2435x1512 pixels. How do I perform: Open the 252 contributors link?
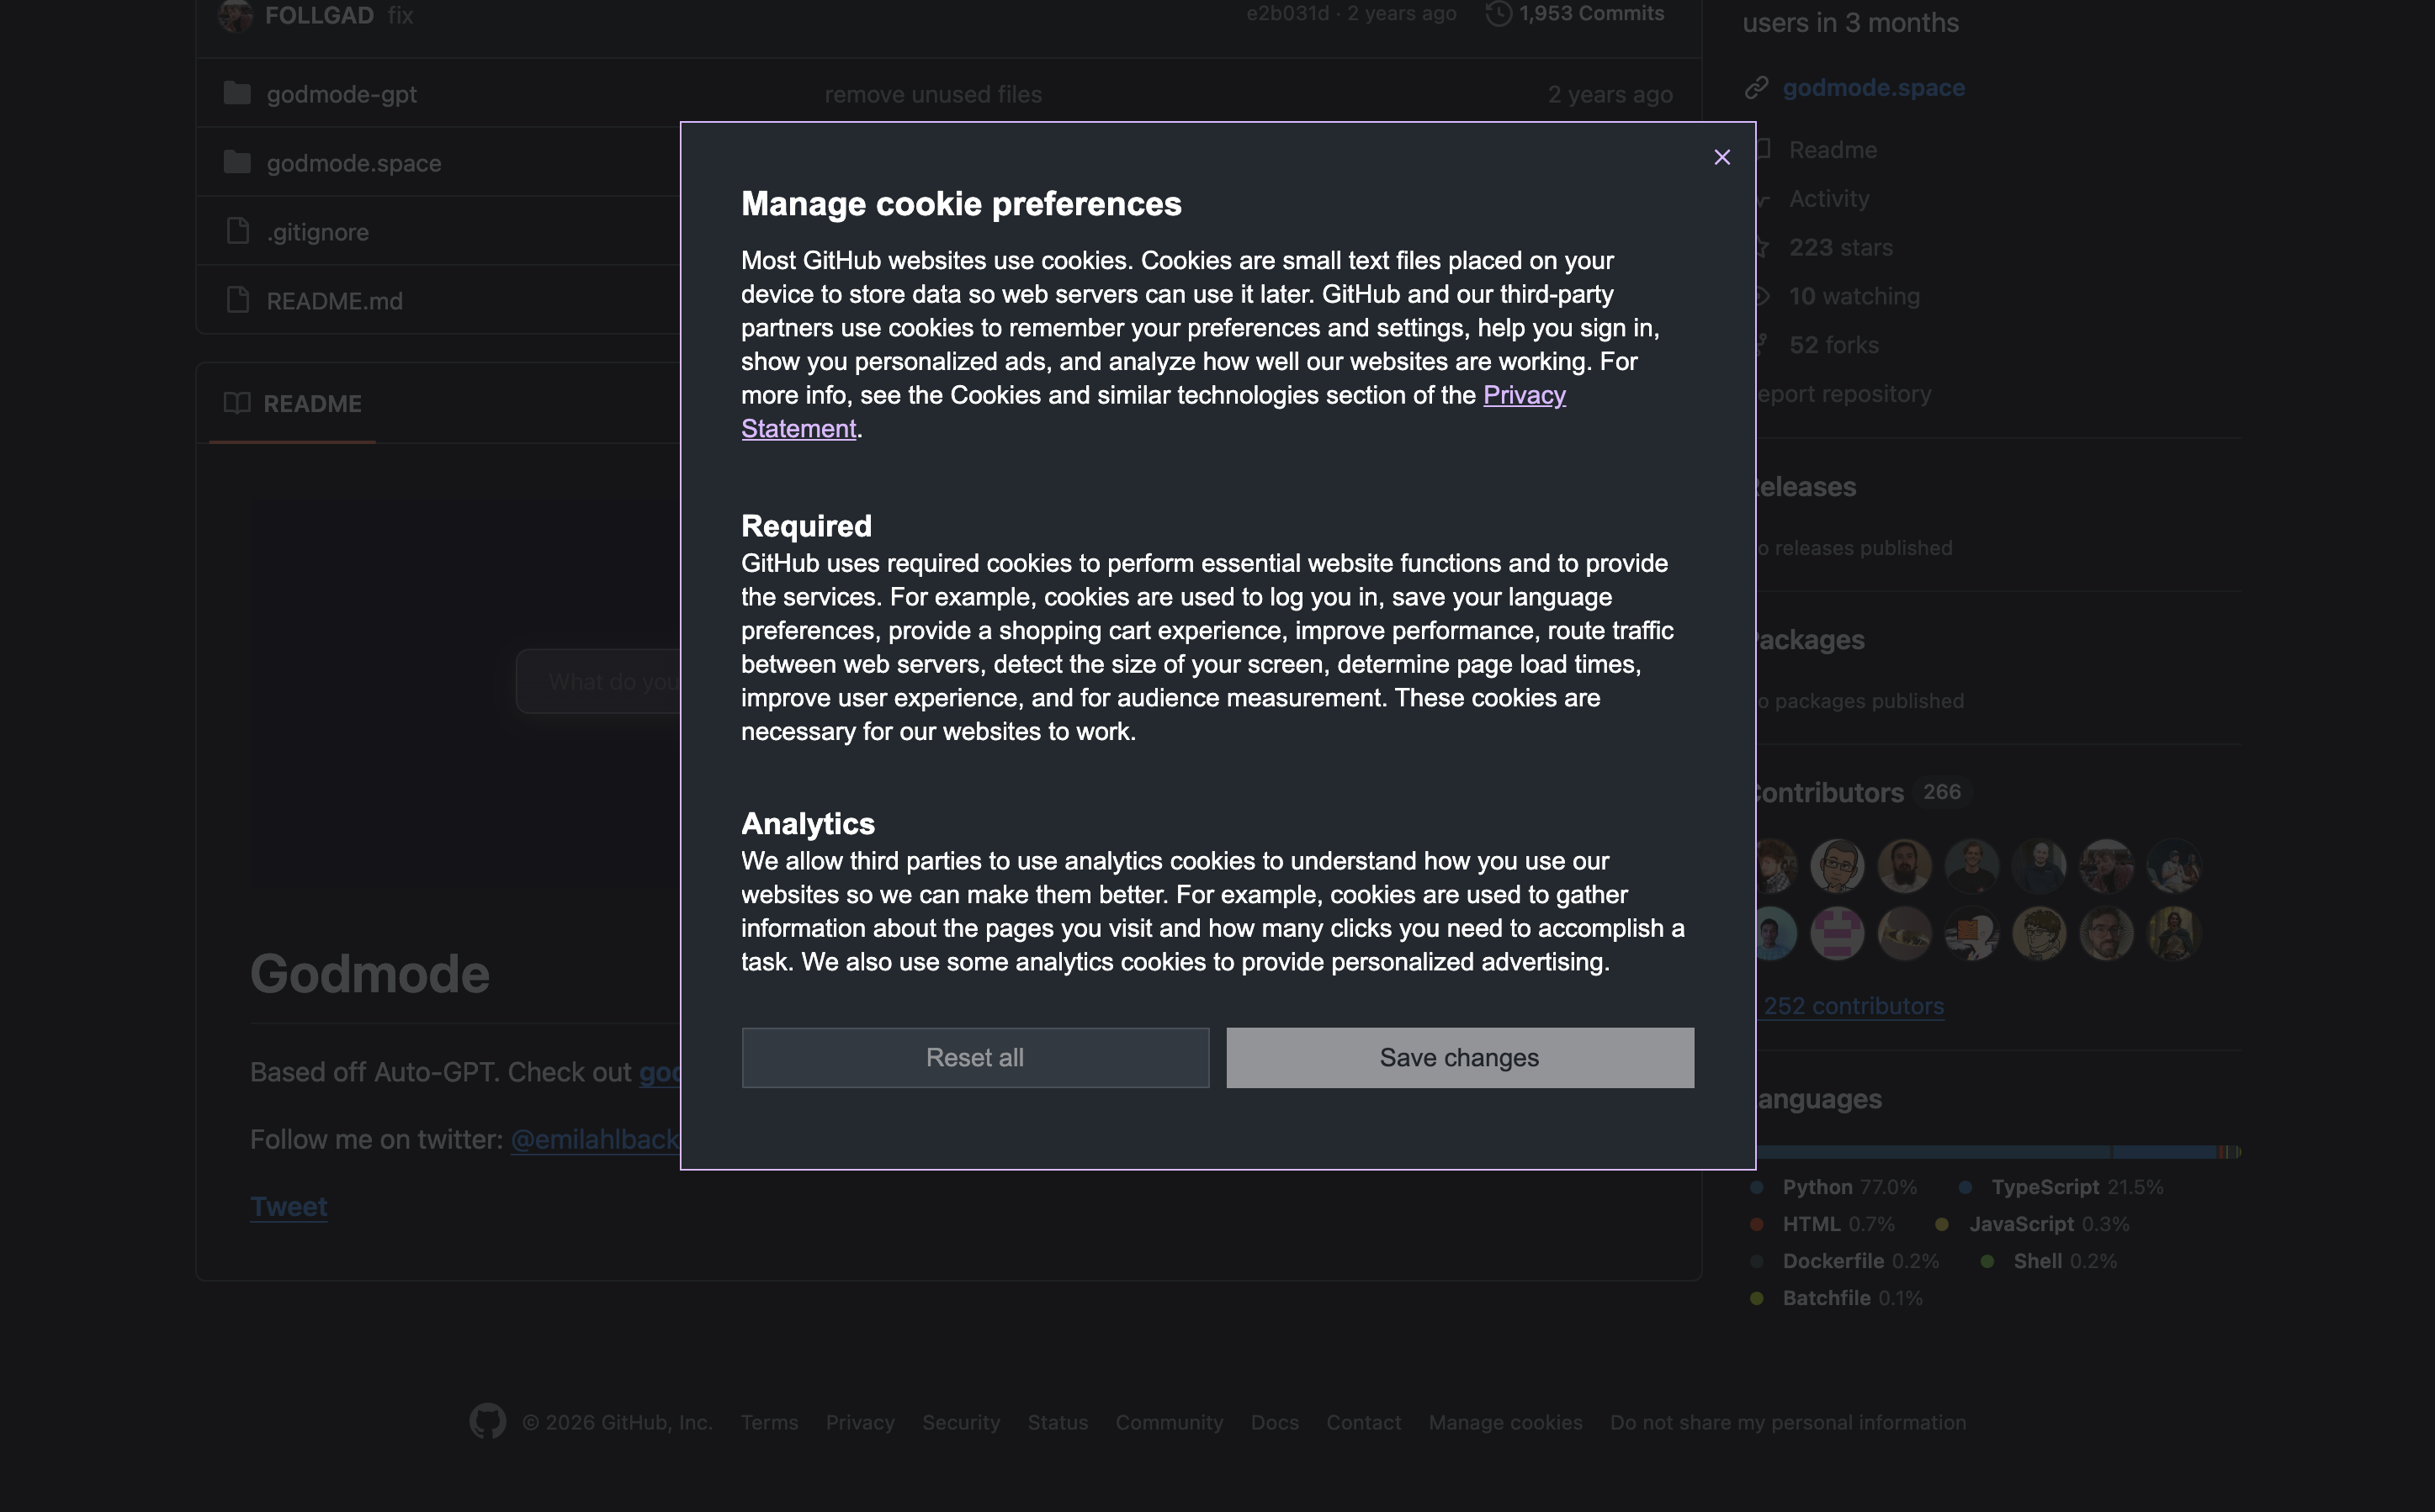pos(1853,1006)
